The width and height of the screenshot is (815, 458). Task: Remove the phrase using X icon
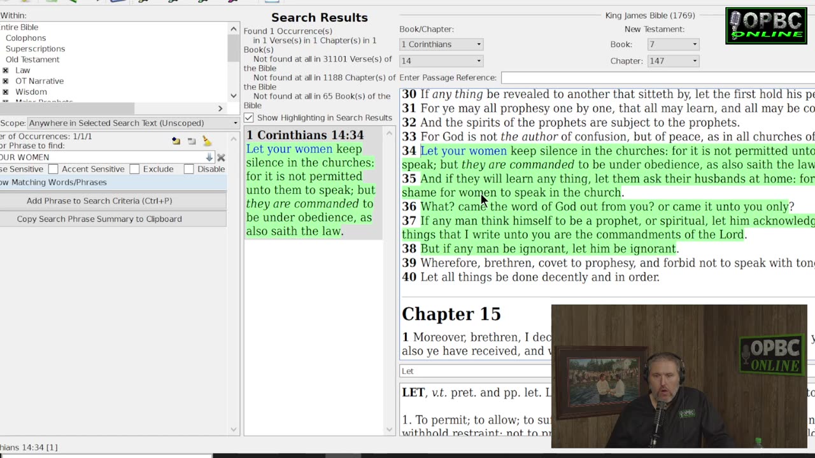click(221, 157)
